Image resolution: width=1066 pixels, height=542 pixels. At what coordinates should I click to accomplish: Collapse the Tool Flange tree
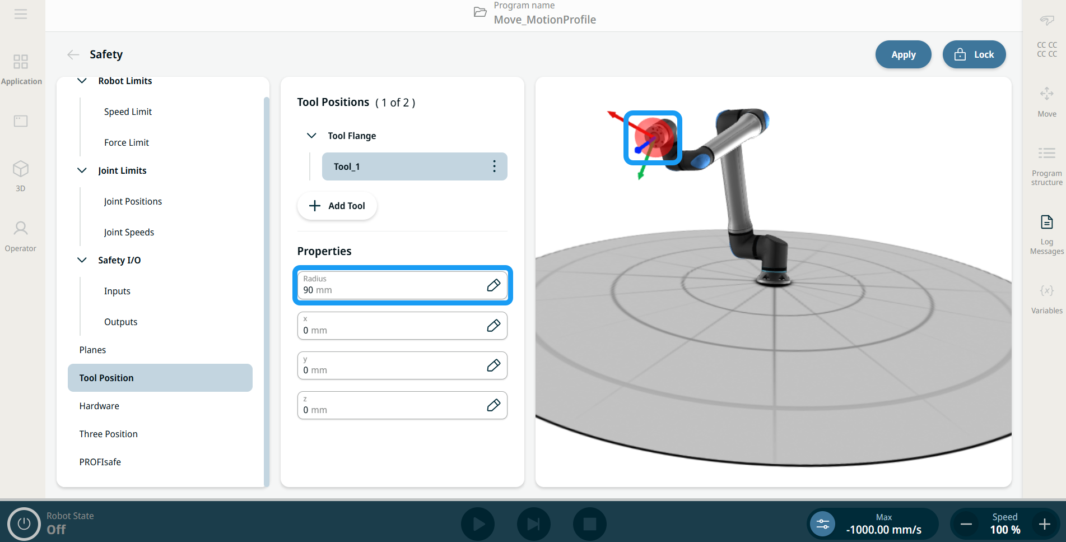(311, 136)
